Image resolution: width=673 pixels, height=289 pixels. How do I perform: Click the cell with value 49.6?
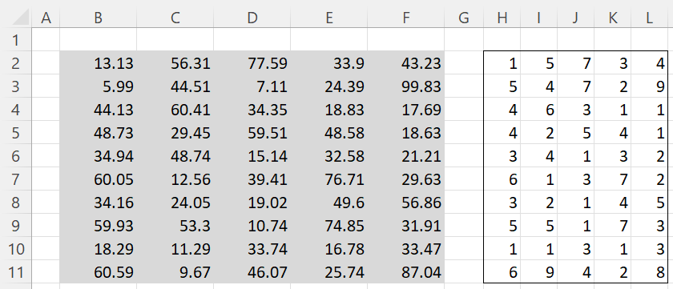[x=328, y=202]
